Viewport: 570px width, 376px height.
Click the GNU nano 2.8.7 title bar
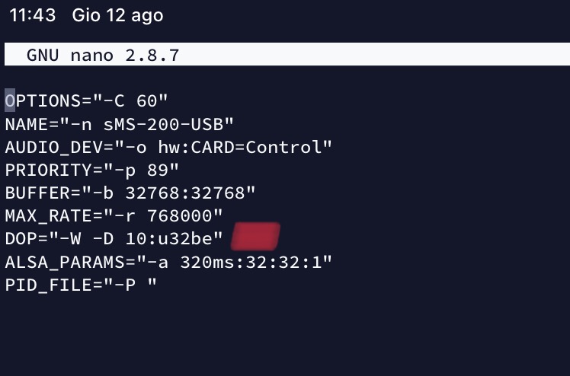[103, 55]
